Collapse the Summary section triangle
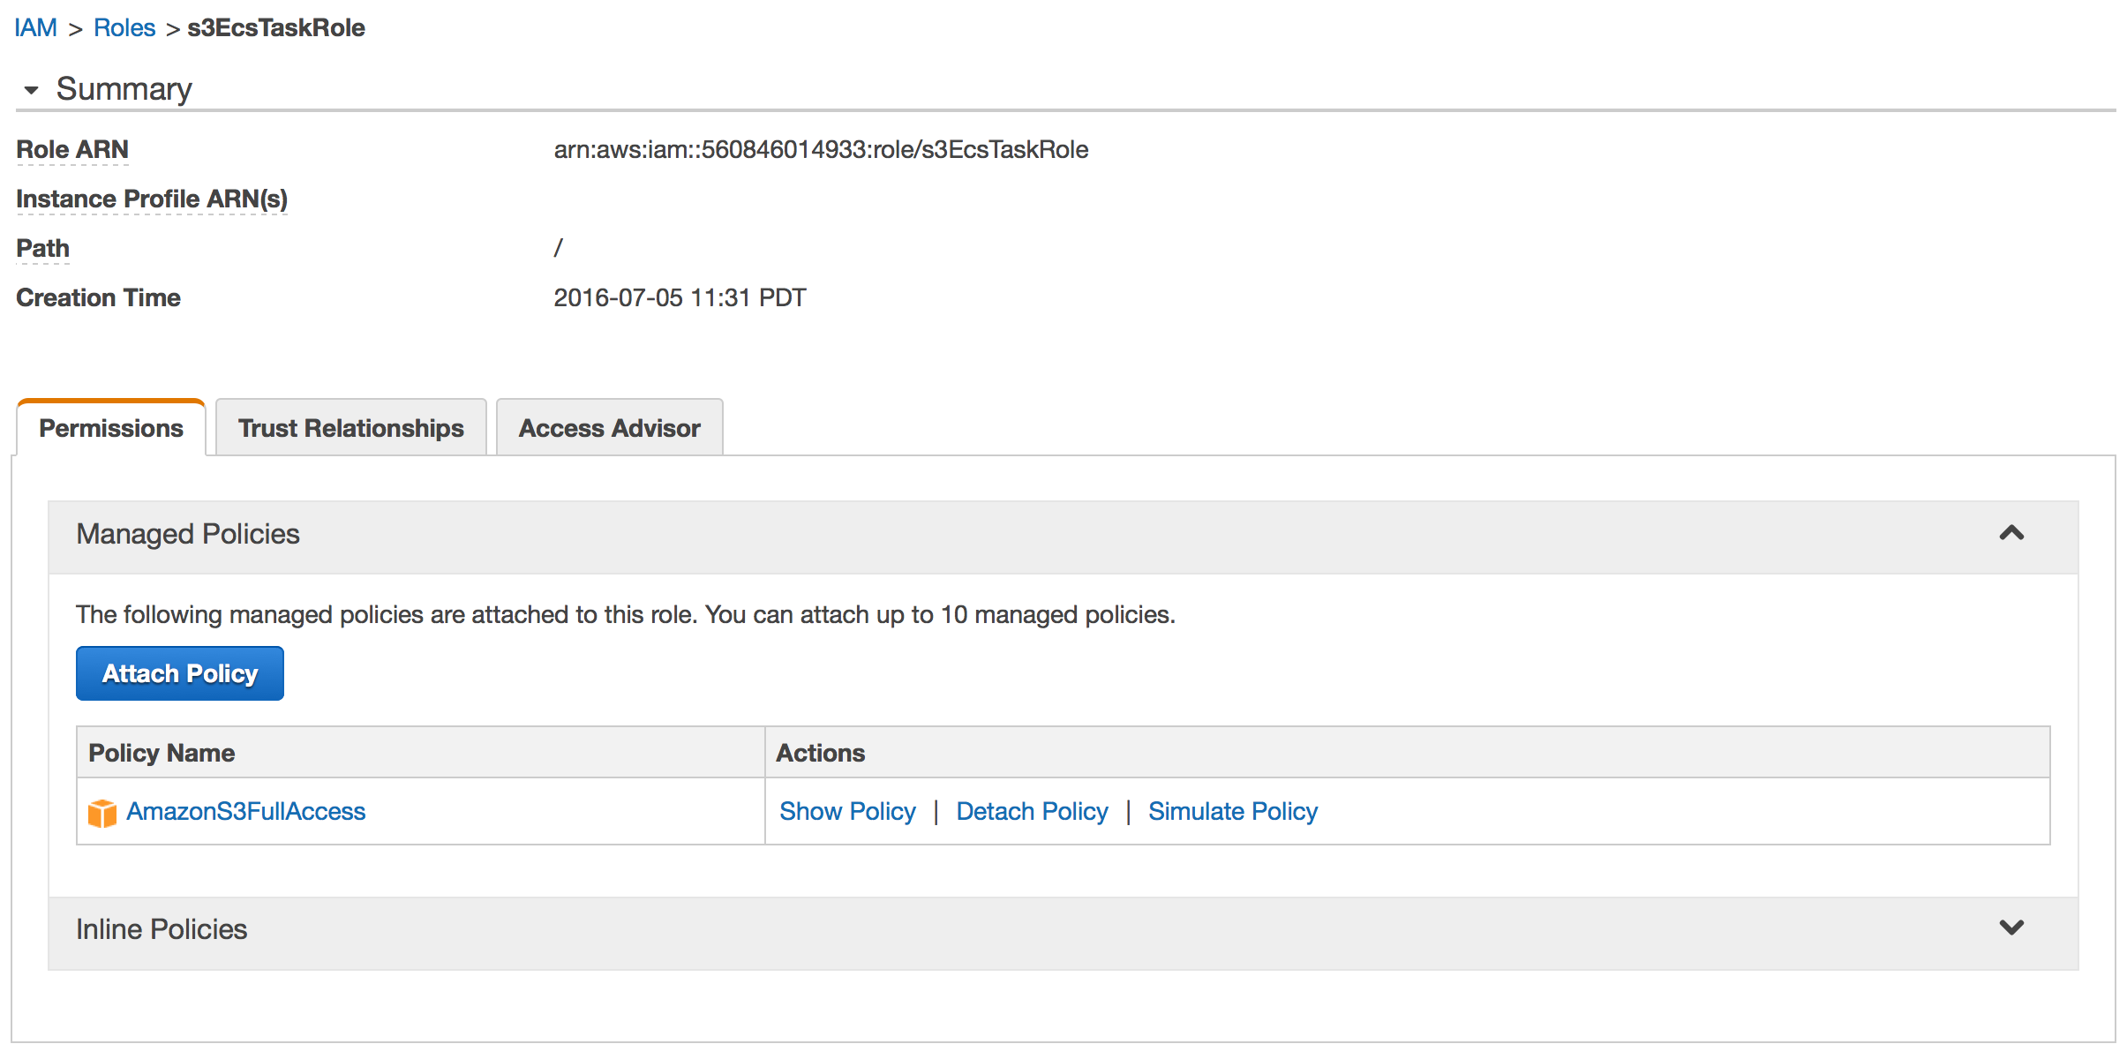The width and height of the screenshot is (2127, 1059). coord(32,90)
